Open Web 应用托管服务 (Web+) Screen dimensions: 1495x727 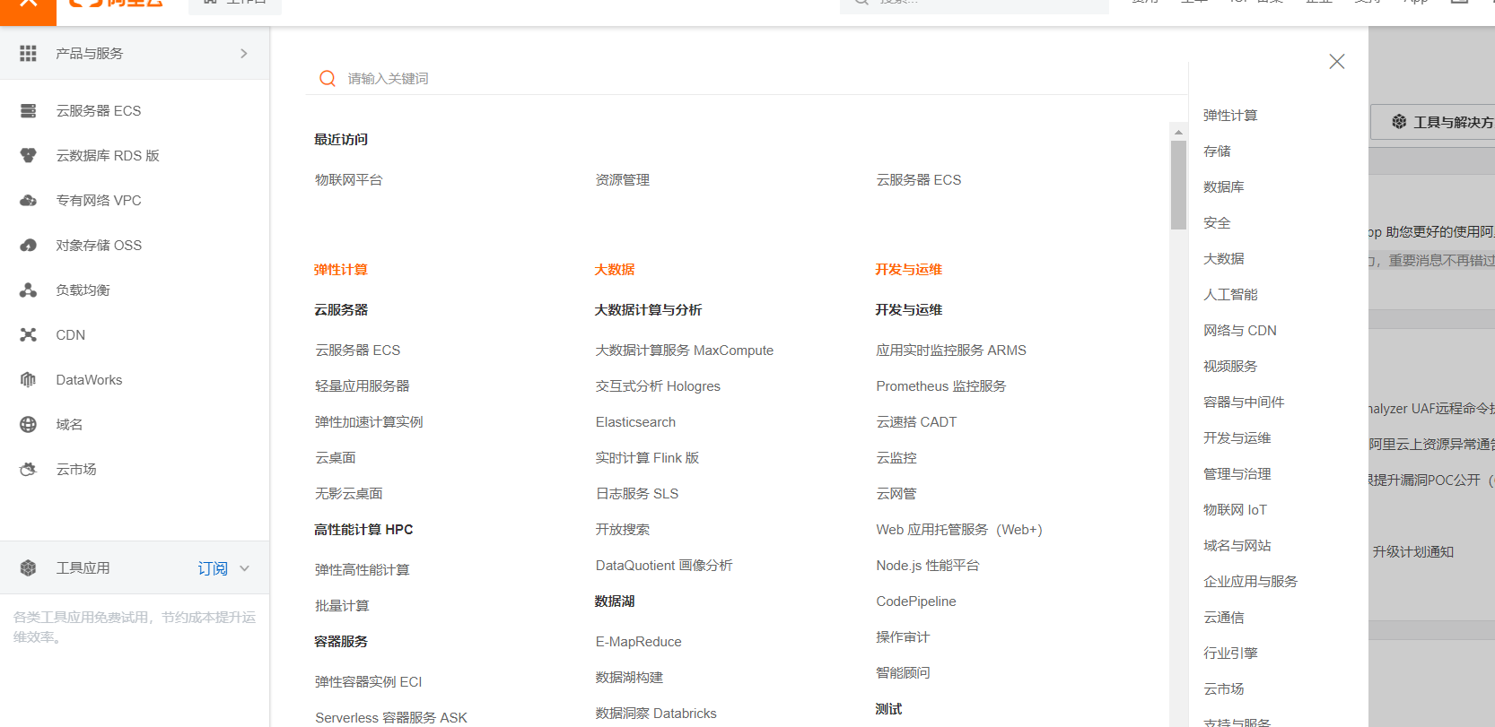pyautogui.click(x=959, y=530)
